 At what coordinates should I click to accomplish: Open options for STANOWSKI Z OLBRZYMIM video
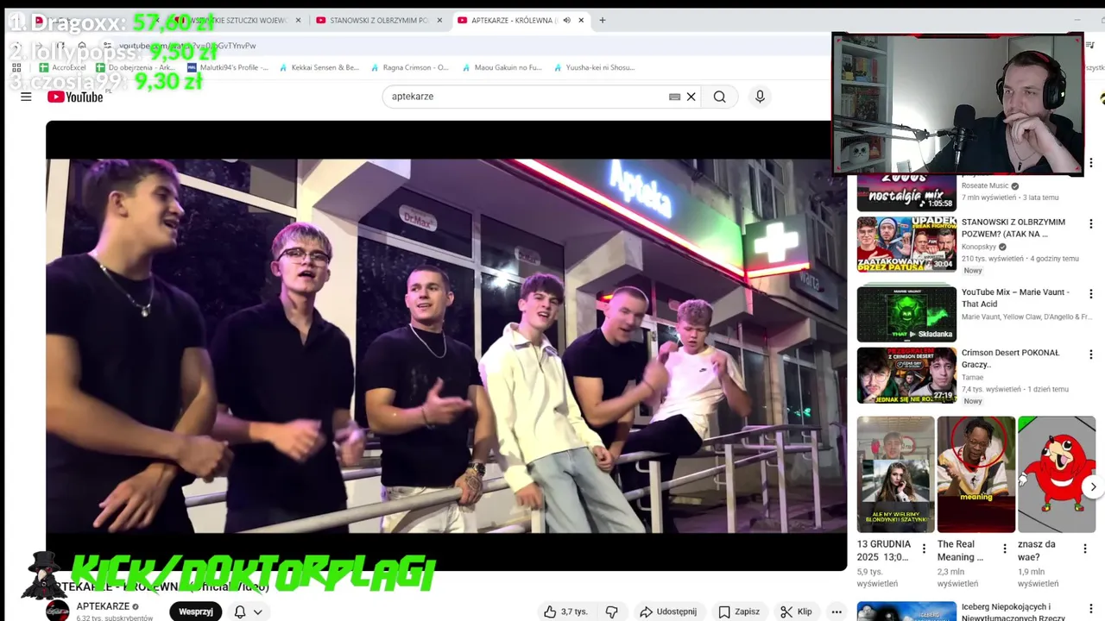[x=1091, y=223]
